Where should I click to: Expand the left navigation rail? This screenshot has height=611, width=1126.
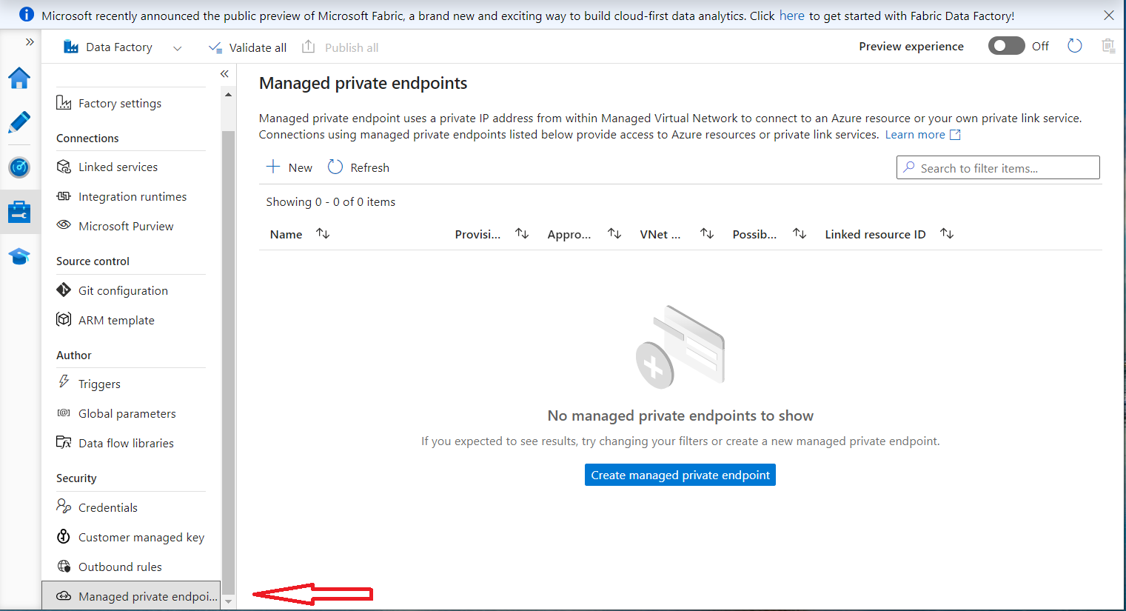coord(30,42)
